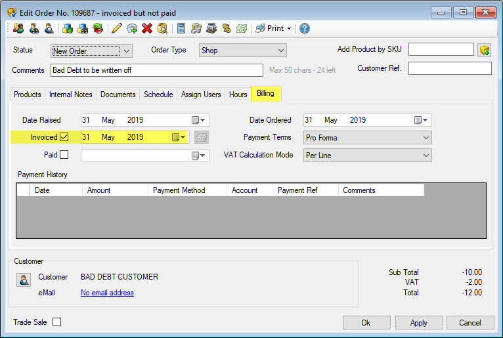Open the blue help question mark
This screenshot has width=503, height=338.
coord(305,28)
